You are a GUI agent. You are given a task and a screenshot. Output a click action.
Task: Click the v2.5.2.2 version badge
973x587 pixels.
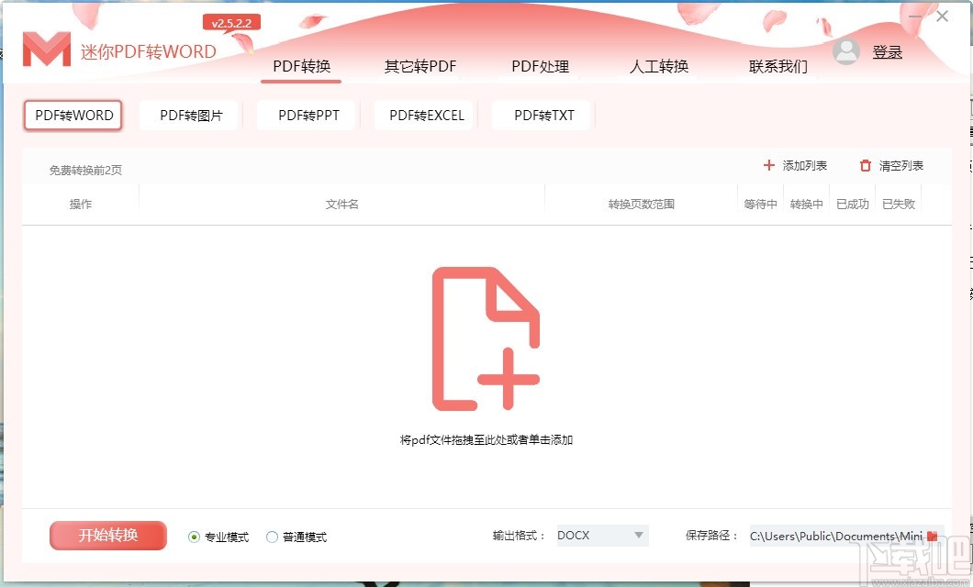(x=231, y=23)
